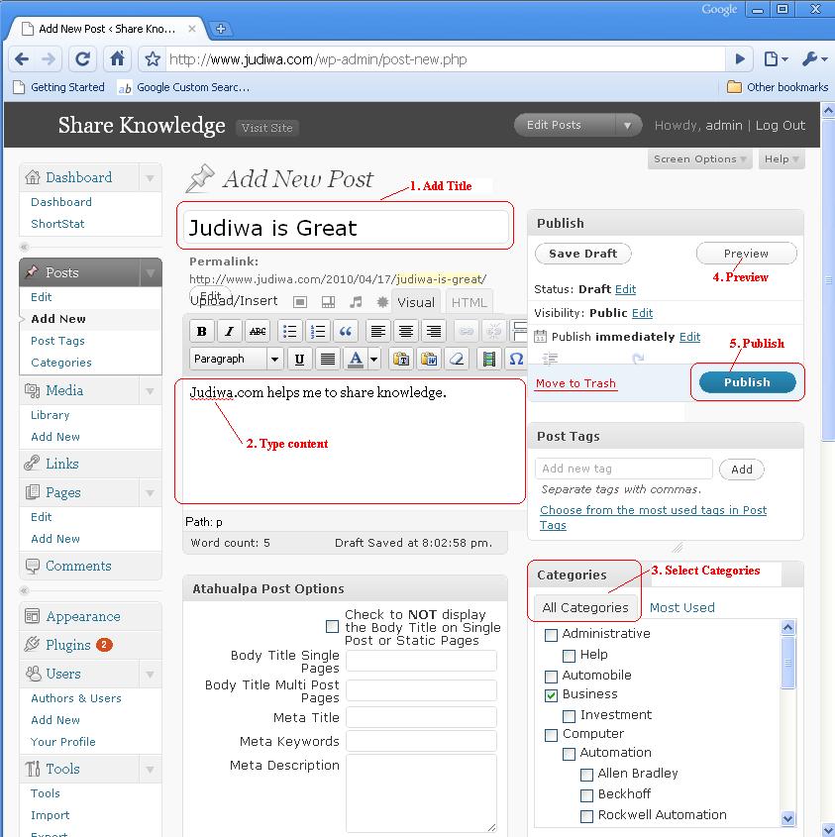Remove formatting with the eraser icon
The height and width of the screenshot is (837, 835).
(457, 359)
